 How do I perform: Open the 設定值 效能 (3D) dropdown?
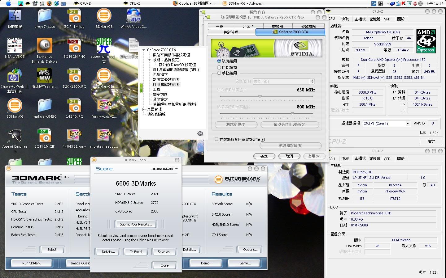tap(283, 81)
